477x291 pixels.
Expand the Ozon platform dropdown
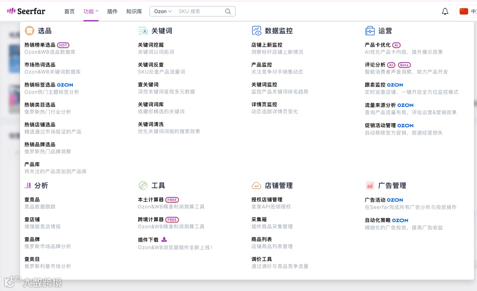coord(163,11)
